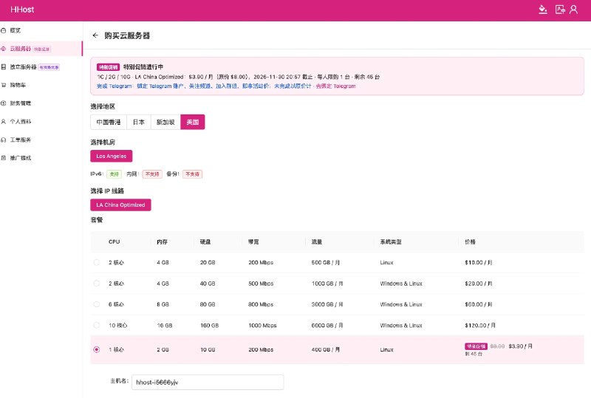Viewport: 591px width, 398px height.
Task: Click the promo badge beside 云服务器 in sidebar
Action: pos(42,49)
